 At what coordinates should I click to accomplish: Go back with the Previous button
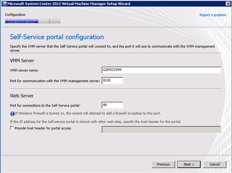[163, 164]
